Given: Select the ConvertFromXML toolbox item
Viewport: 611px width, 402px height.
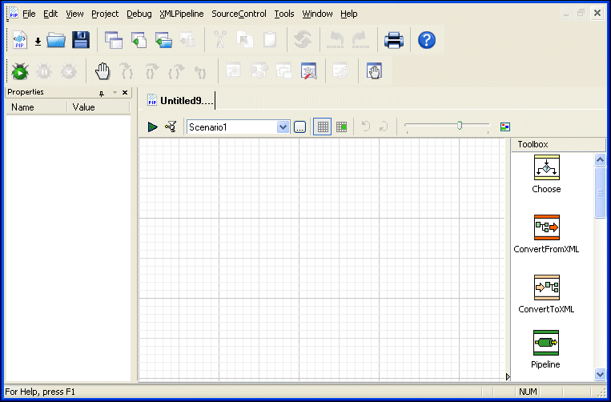Looking at the screenshot, I should (x=546, y=235).
